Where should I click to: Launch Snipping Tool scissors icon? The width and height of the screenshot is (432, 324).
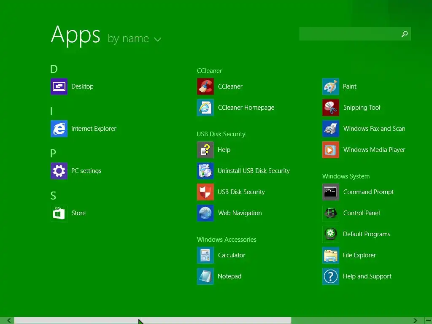331,108
